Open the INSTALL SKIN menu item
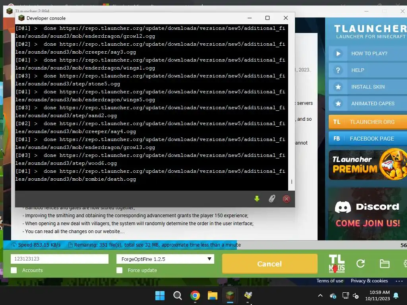This screenshot has width=407, height=305. point(368,87)
